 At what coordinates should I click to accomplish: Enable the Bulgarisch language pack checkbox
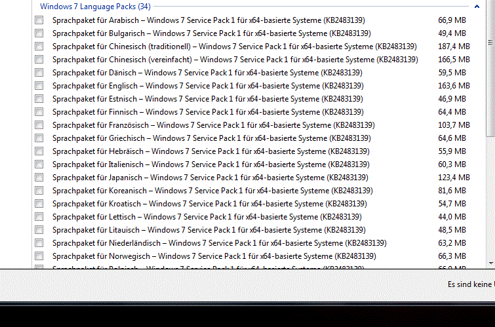(39, 33)
